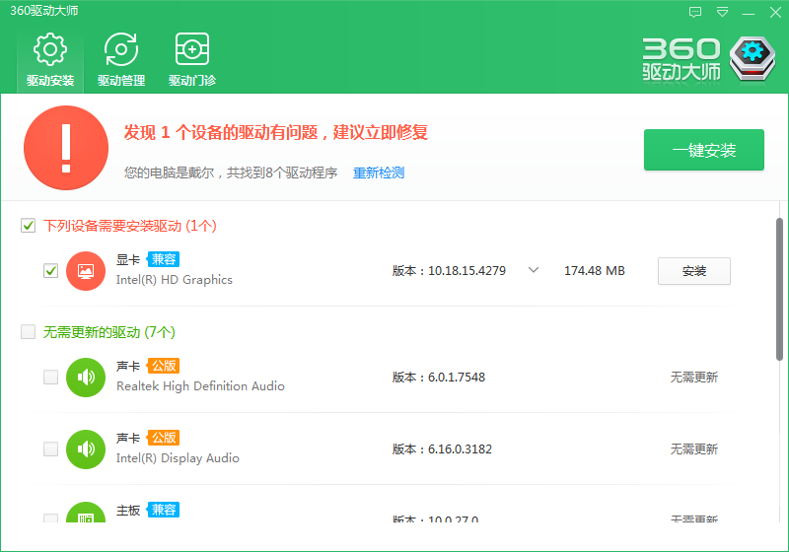Check the 无需更新的驱动 group checkbox
Screen dimensions: 789x552
tap(29, 332)
